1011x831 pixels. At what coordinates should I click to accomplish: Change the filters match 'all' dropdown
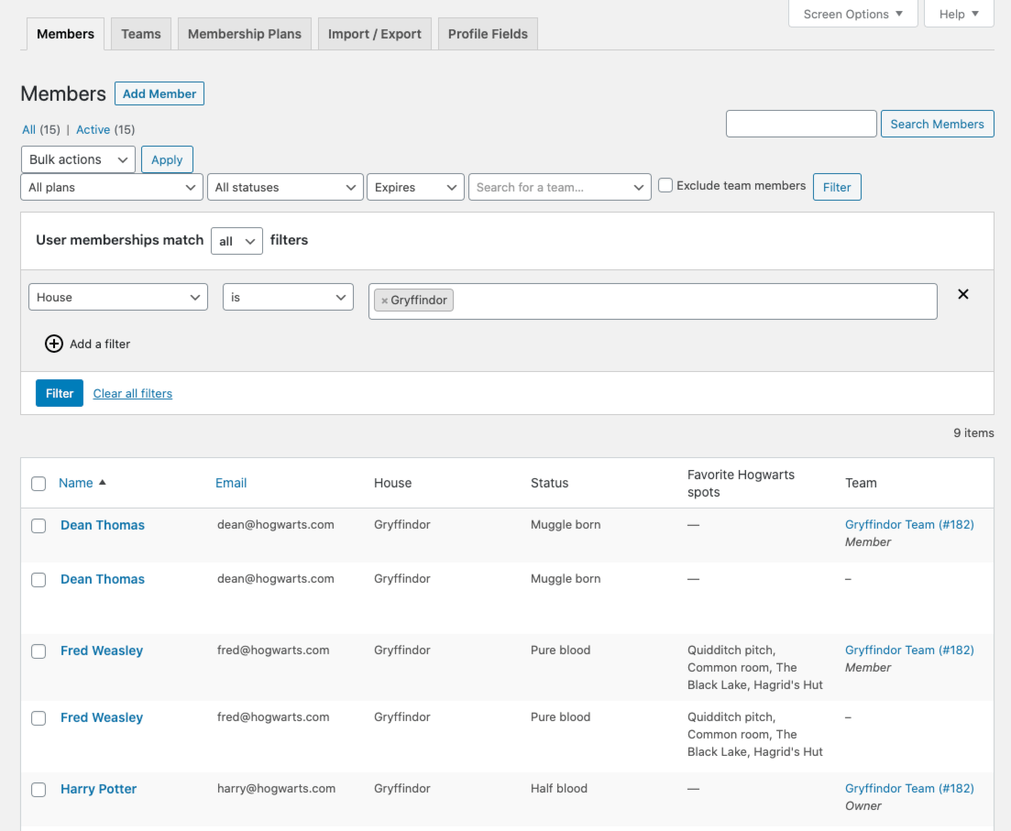click(236, 240)
